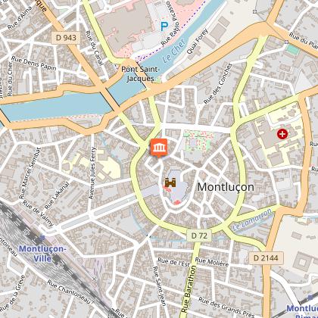Click the Rue des Conches label
Viewport: 318px width, 318px height.
[218, 83]
